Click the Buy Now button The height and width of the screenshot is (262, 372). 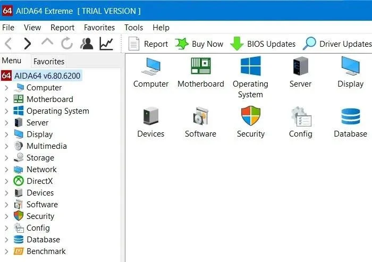pyautogui.click(x=199, y=44)
